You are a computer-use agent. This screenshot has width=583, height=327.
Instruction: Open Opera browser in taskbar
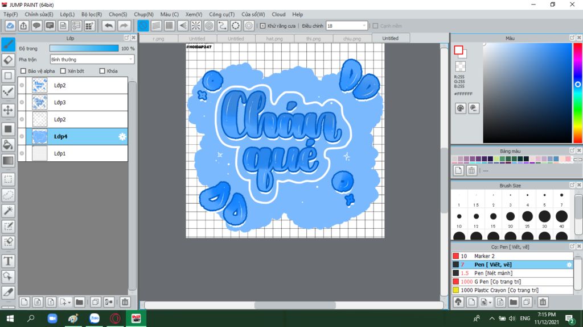point(115,318)
